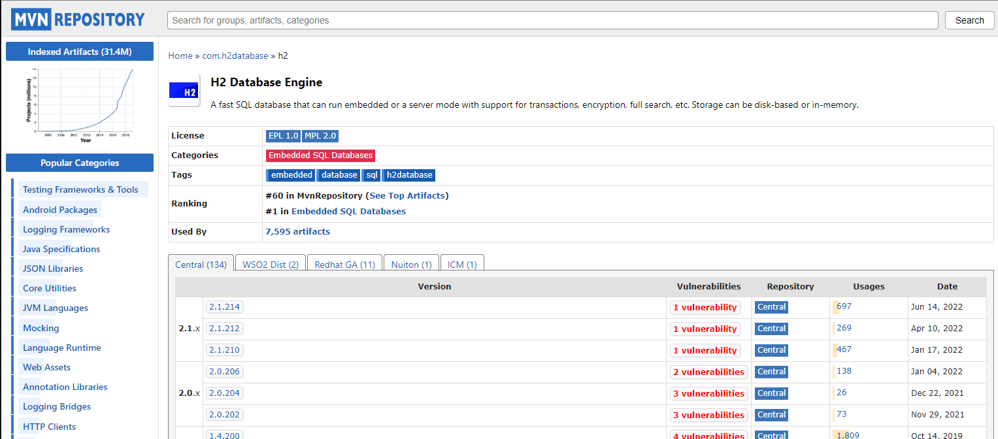Open version 2.1.214
The image size is (998, 439).
pyautogui.click(x=224, y=306)
